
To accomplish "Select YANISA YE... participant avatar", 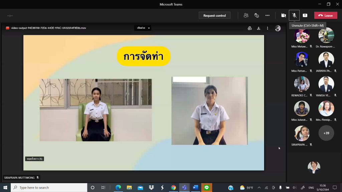I will coord(326,84).
